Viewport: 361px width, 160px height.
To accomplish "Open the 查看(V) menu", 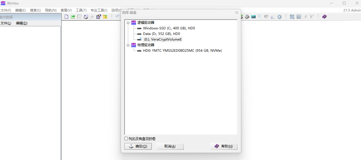I will [x=66, y=10].
